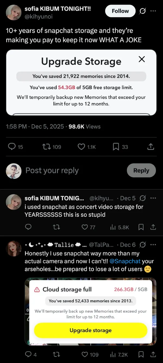
Task: Click the like icon on Tallie's reply
Action: pyautogui.click(x=85, y=355)
